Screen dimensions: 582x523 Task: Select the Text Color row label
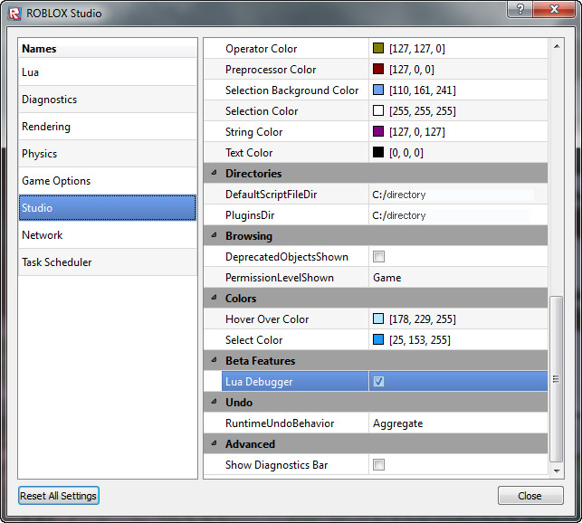click(249, 153)
